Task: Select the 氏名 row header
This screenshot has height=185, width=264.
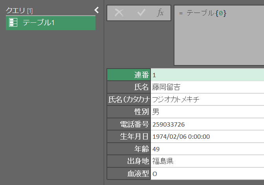Action: (x=128, y=87)
